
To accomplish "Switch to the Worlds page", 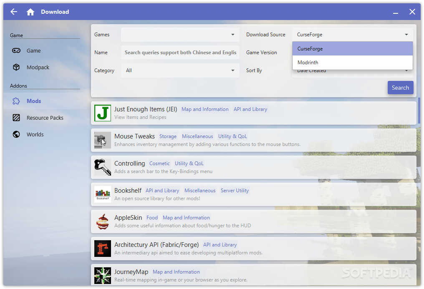I will coord(45,134).
